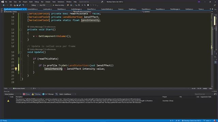Open the Debug menu

click(x=37, y=2)
